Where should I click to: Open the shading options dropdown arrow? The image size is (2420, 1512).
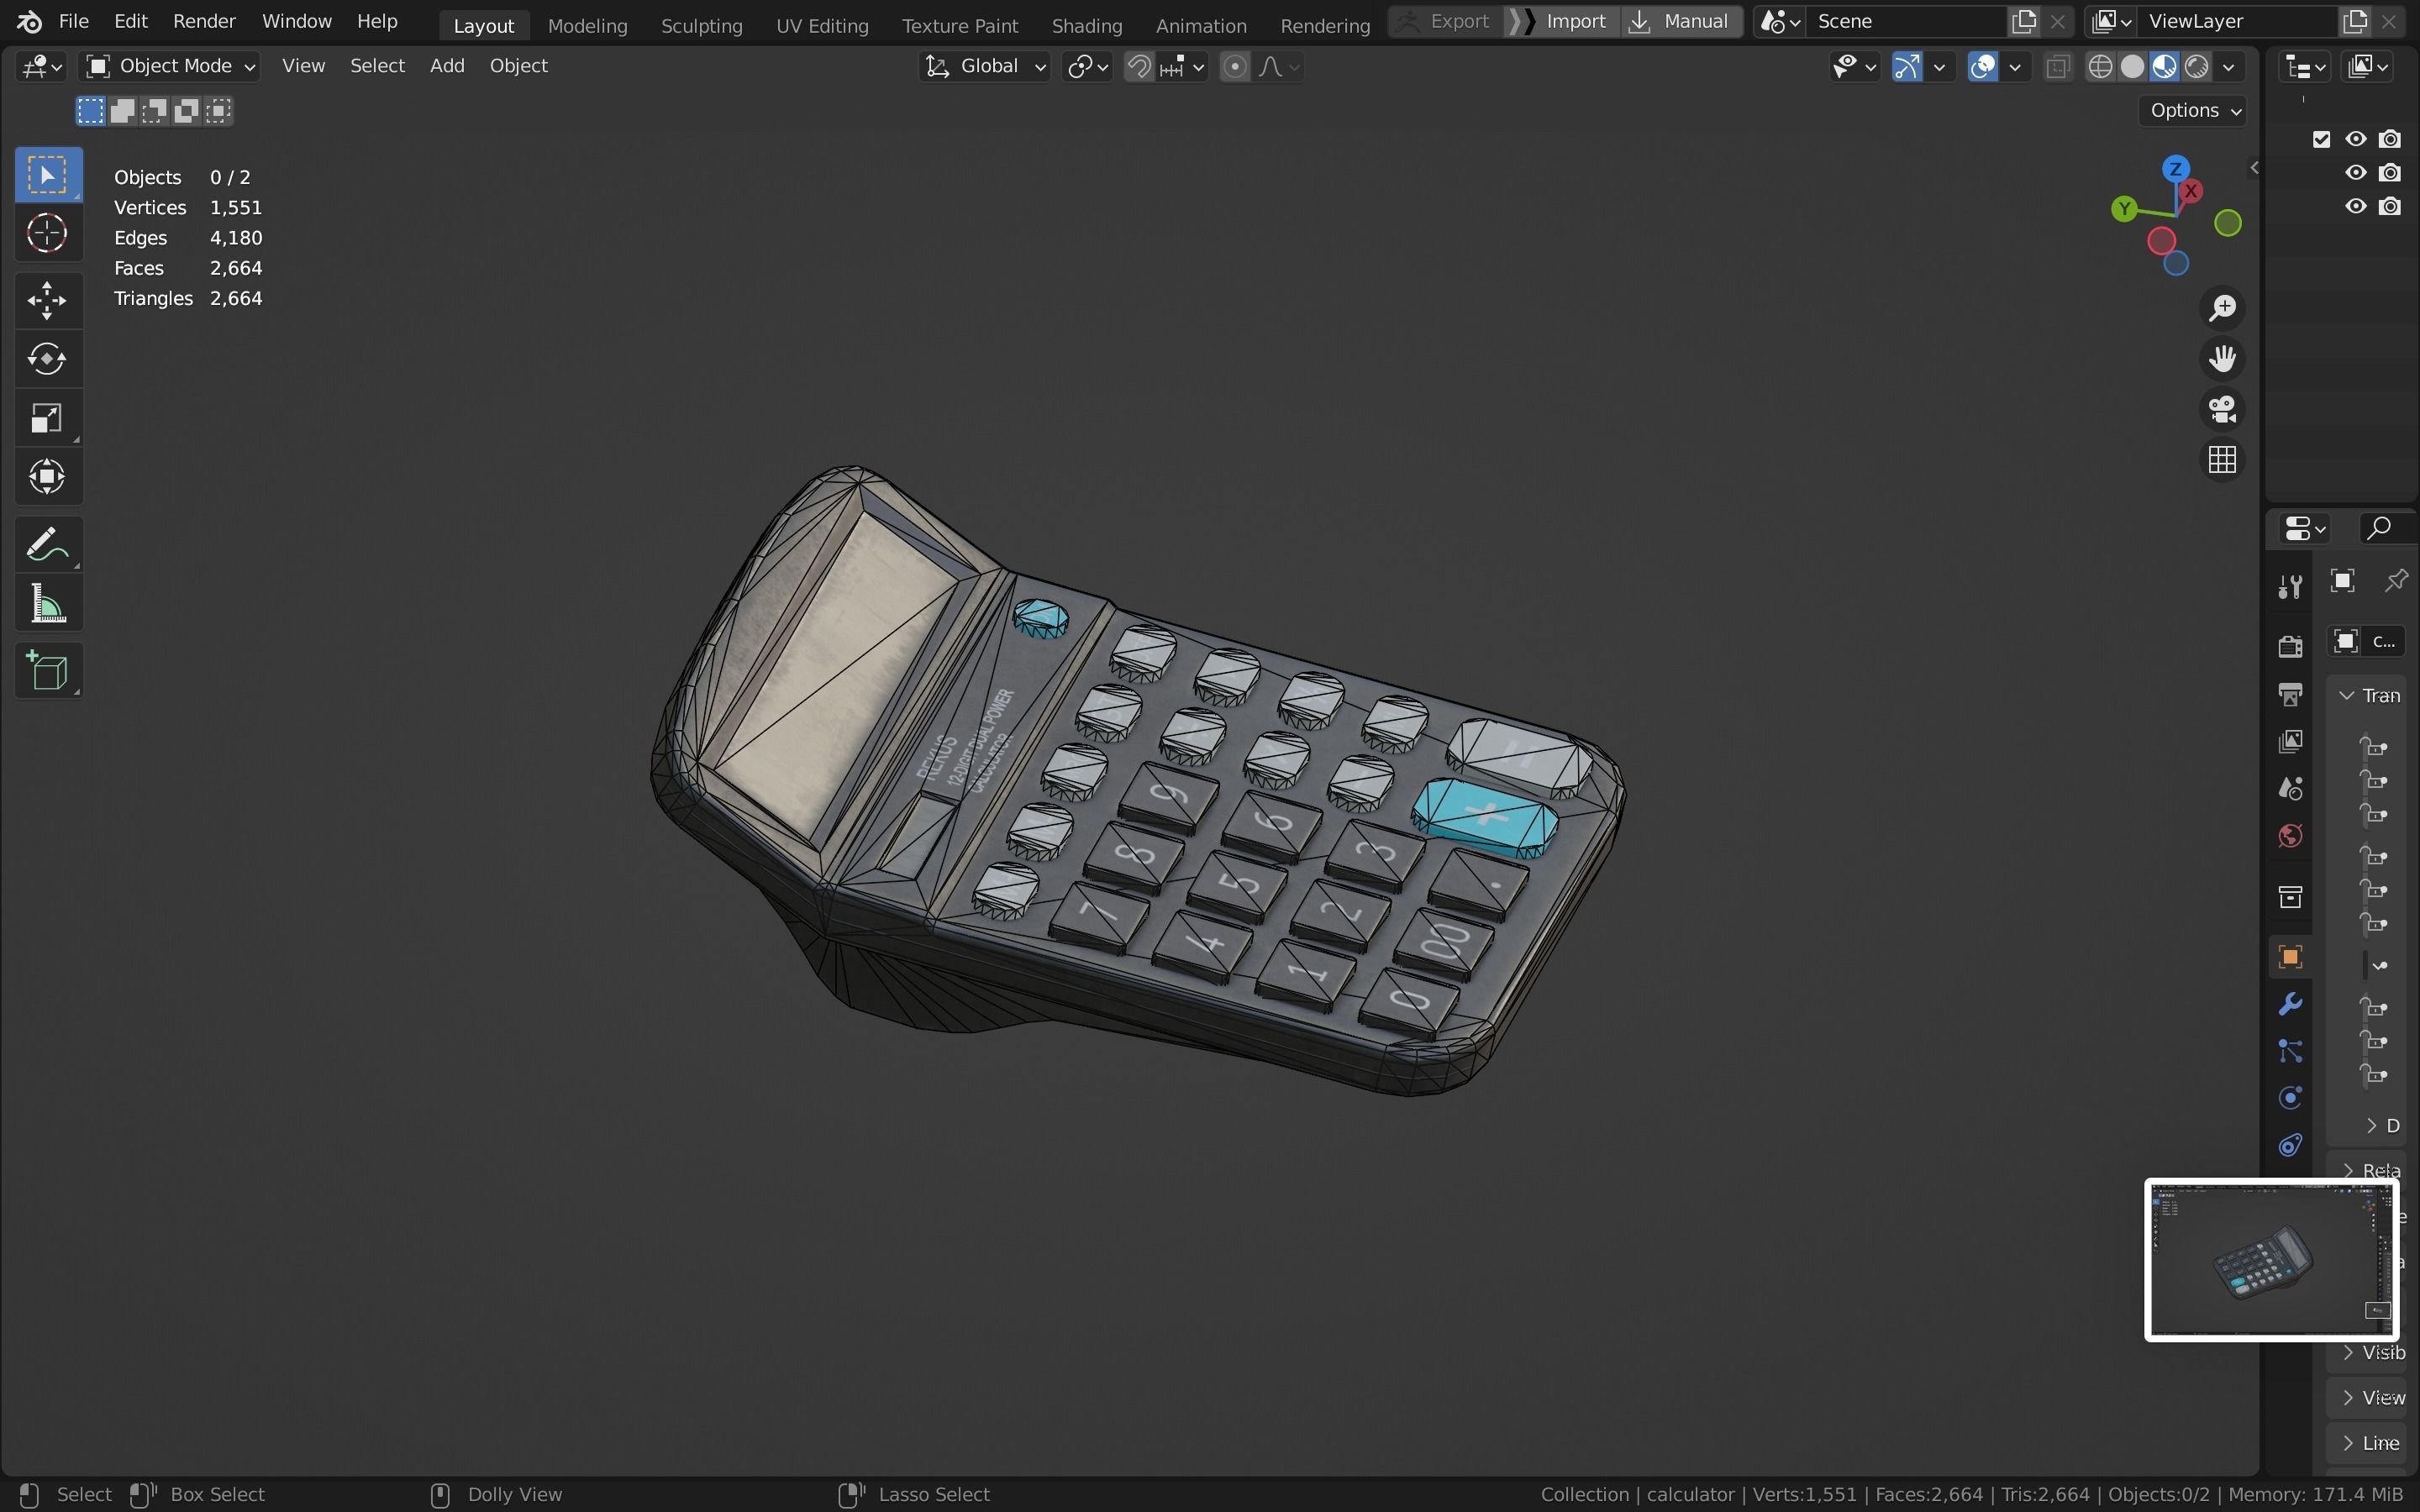click(x=2229, y=67)
